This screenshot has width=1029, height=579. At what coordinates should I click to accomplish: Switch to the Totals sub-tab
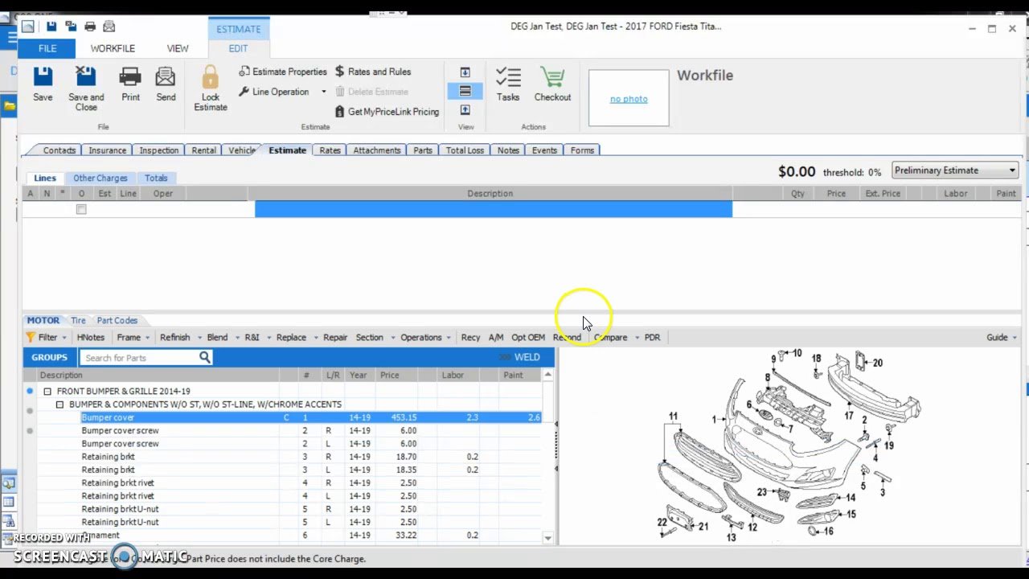(156, 178)
